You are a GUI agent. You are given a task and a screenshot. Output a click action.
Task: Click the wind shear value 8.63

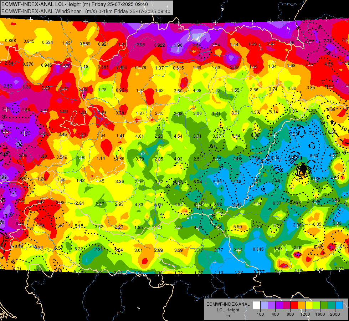[314, 156]
